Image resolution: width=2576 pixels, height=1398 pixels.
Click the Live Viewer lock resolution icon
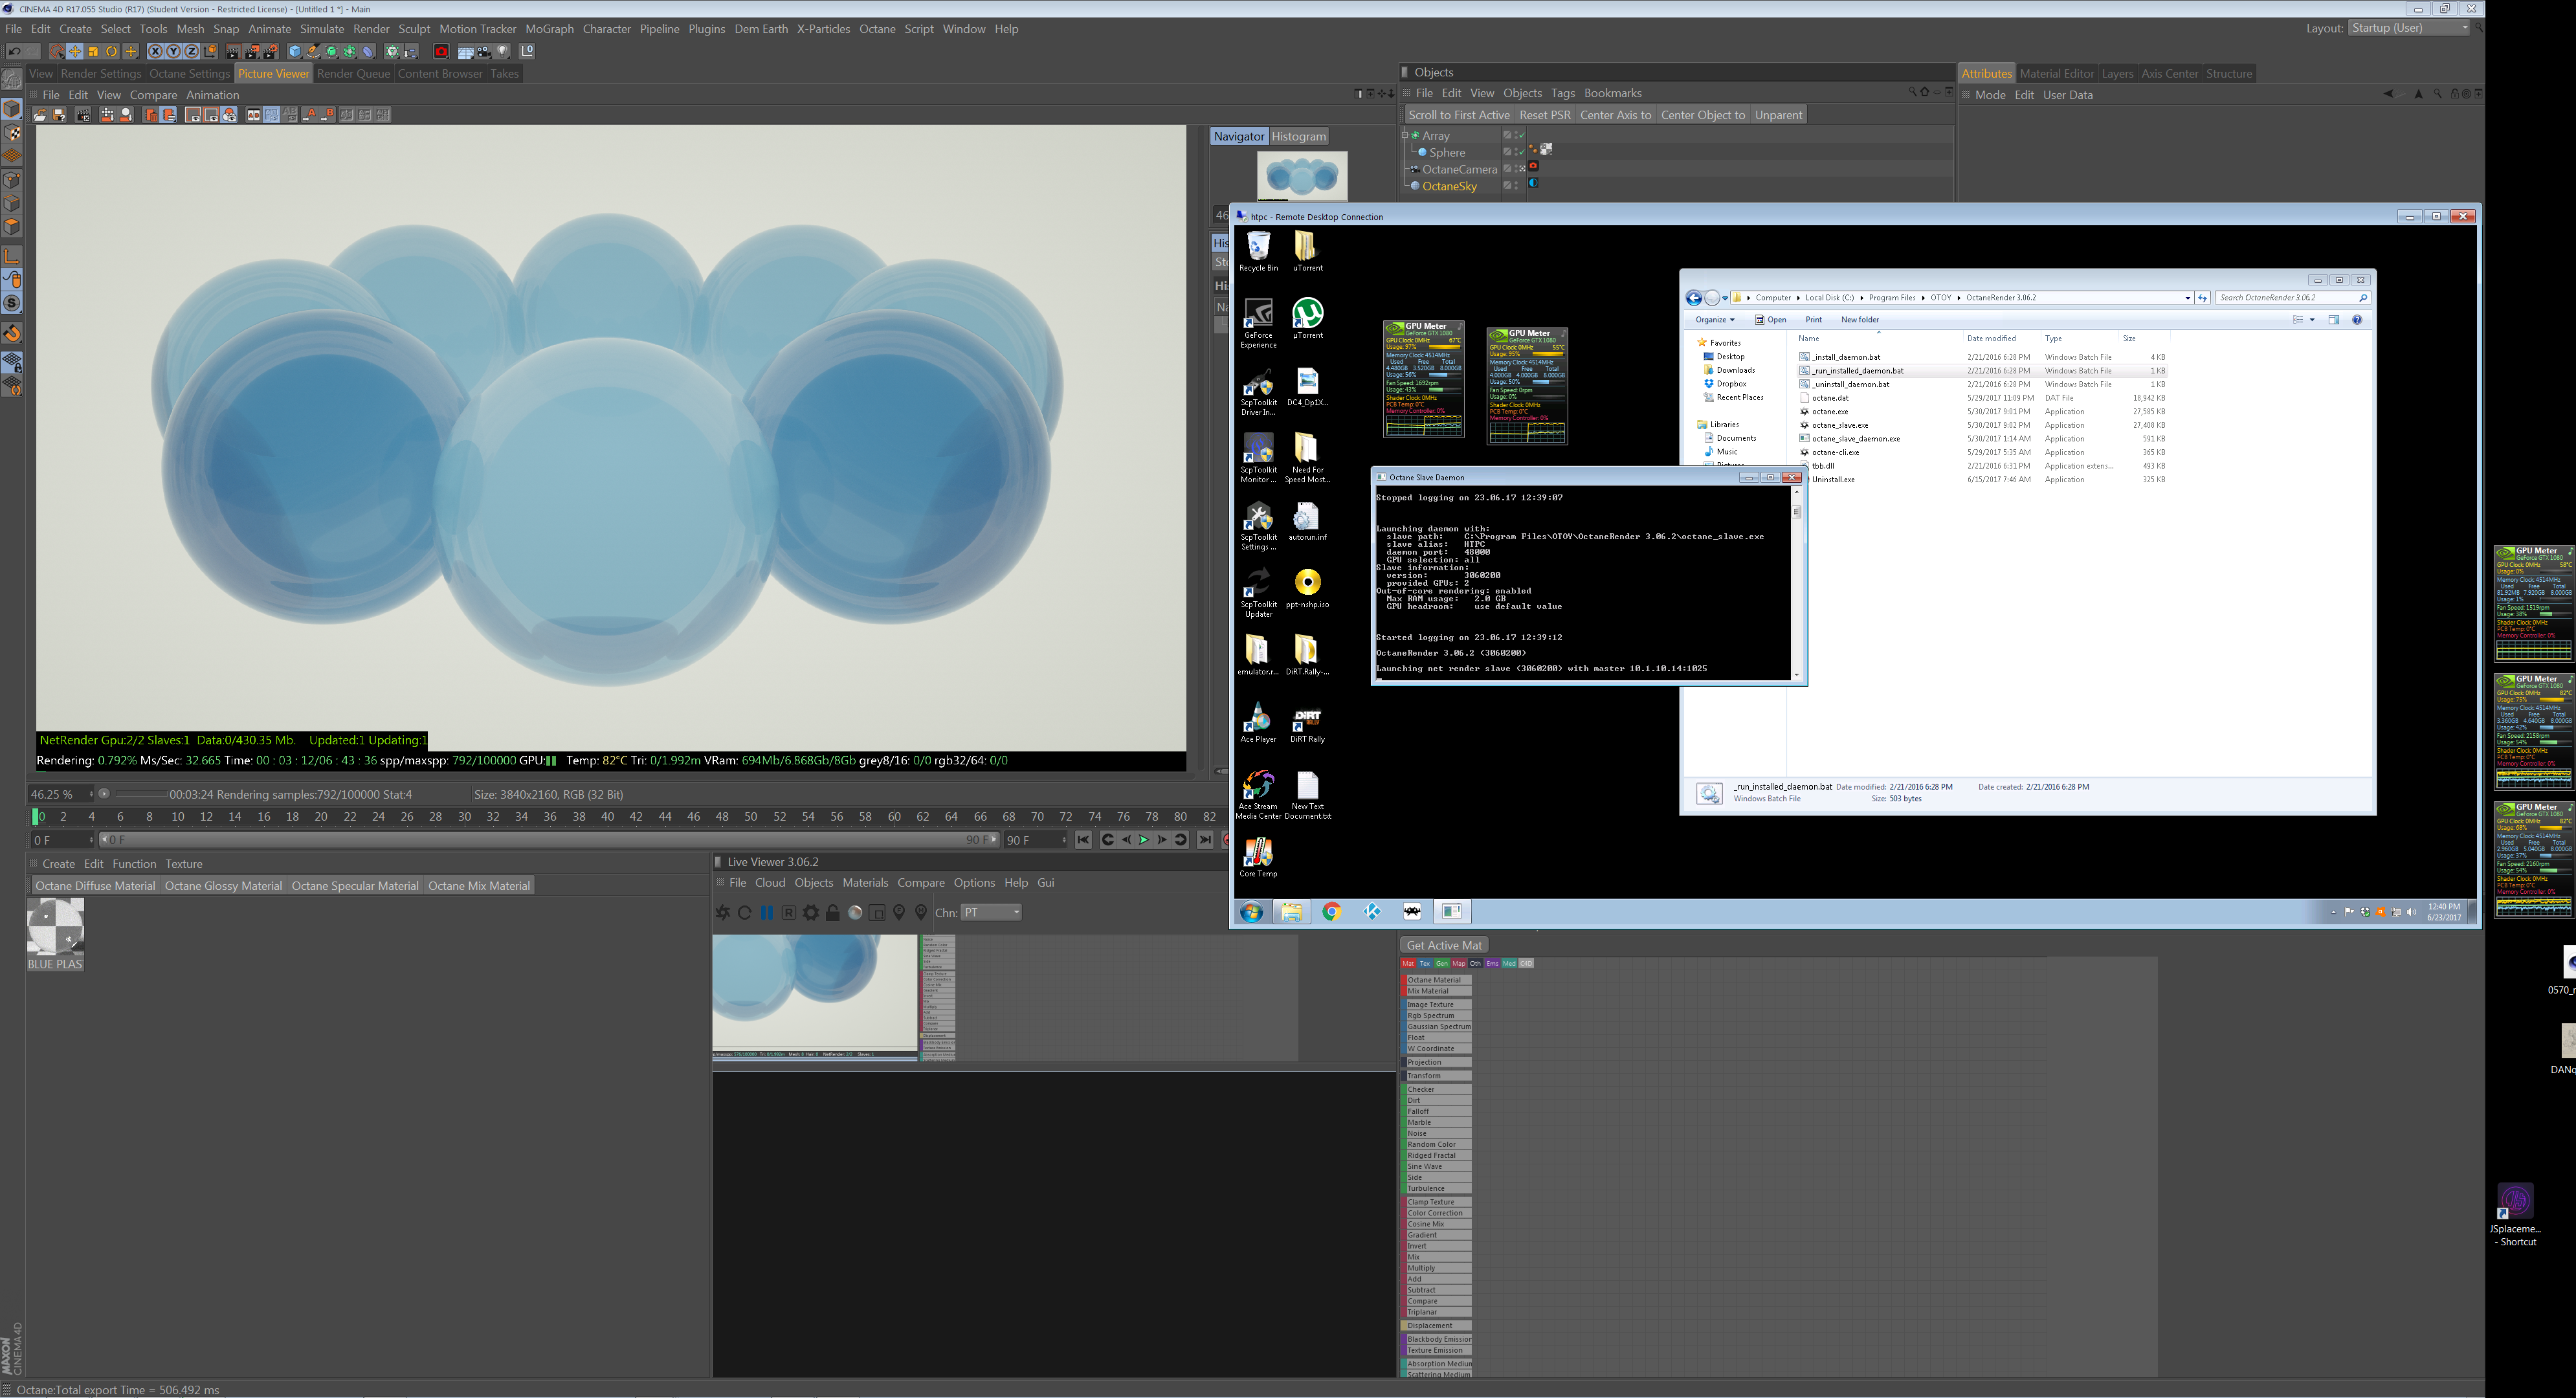point(833,912)
